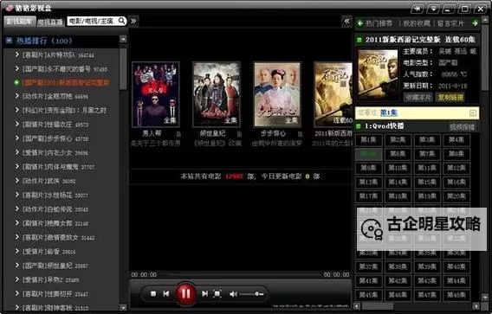Select the [爱情片]单身2 entry
Viewport: 492px width, 314px height.
click(50, 279)
